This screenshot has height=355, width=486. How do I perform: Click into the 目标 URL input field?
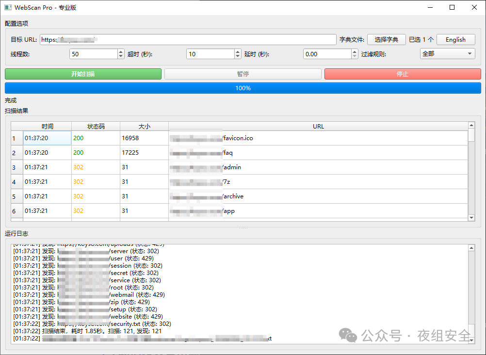click(x=188, y=40)
